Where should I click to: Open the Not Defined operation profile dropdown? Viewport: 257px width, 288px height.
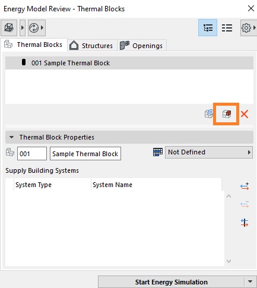209,152
